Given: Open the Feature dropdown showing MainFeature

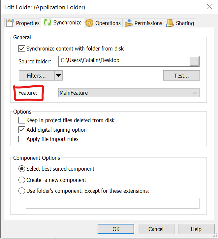Looking at the screenshot, I should [129, 93].
